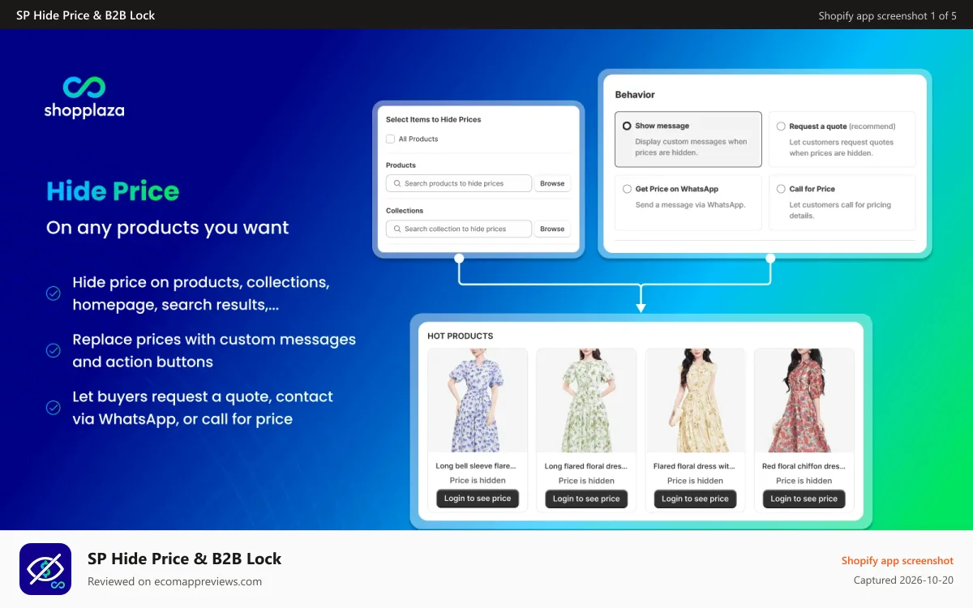Click the Behavior panel heading
The image size is (973, 608).
(x=635, y=95)
